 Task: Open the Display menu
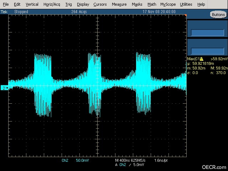pyautogui.click(x=83, y=4)
